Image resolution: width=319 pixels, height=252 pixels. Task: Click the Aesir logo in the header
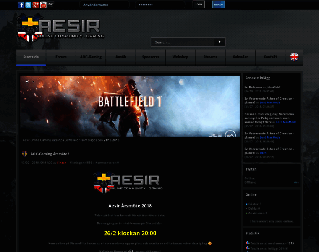point(60,29)
